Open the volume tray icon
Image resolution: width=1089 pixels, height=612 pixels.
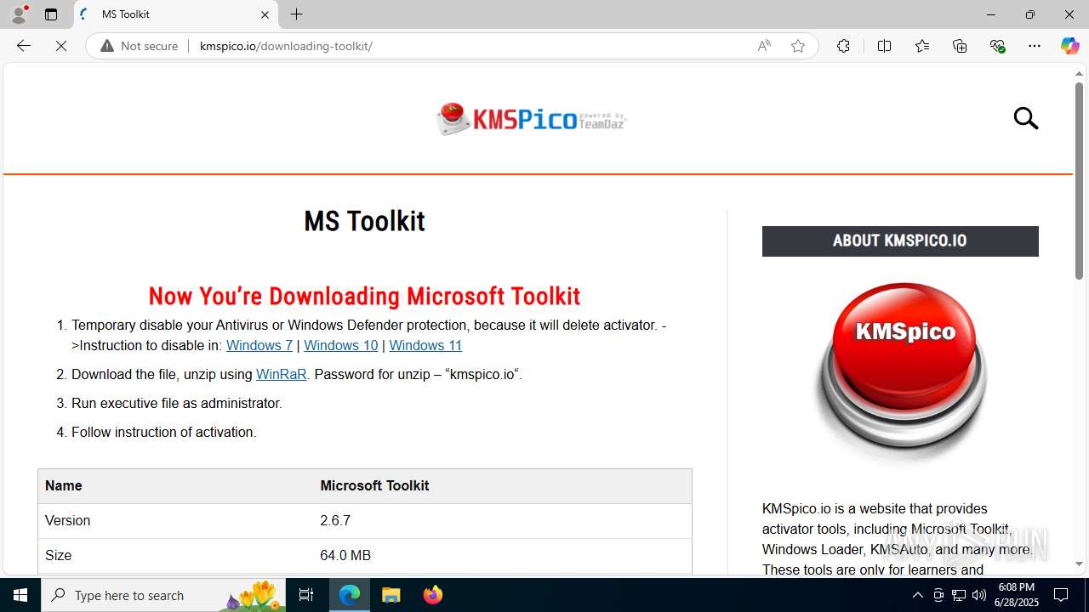[979, 595]
